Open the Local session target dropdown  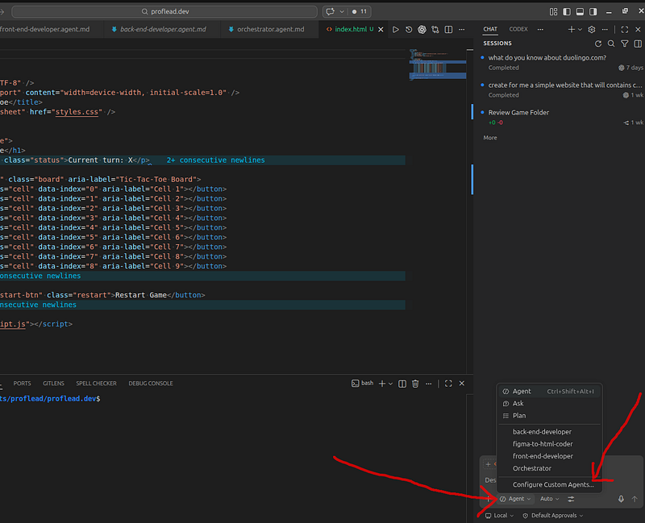click(500, 515)
